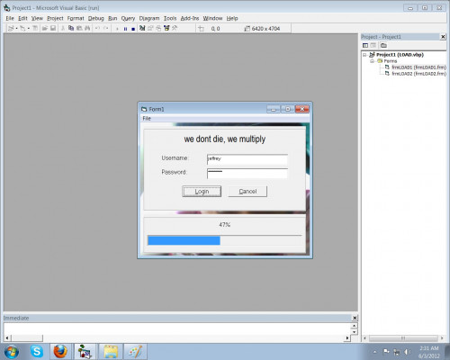Click the Break (pause) toolbar icon

pyautogui.click(x=125, y=29)
